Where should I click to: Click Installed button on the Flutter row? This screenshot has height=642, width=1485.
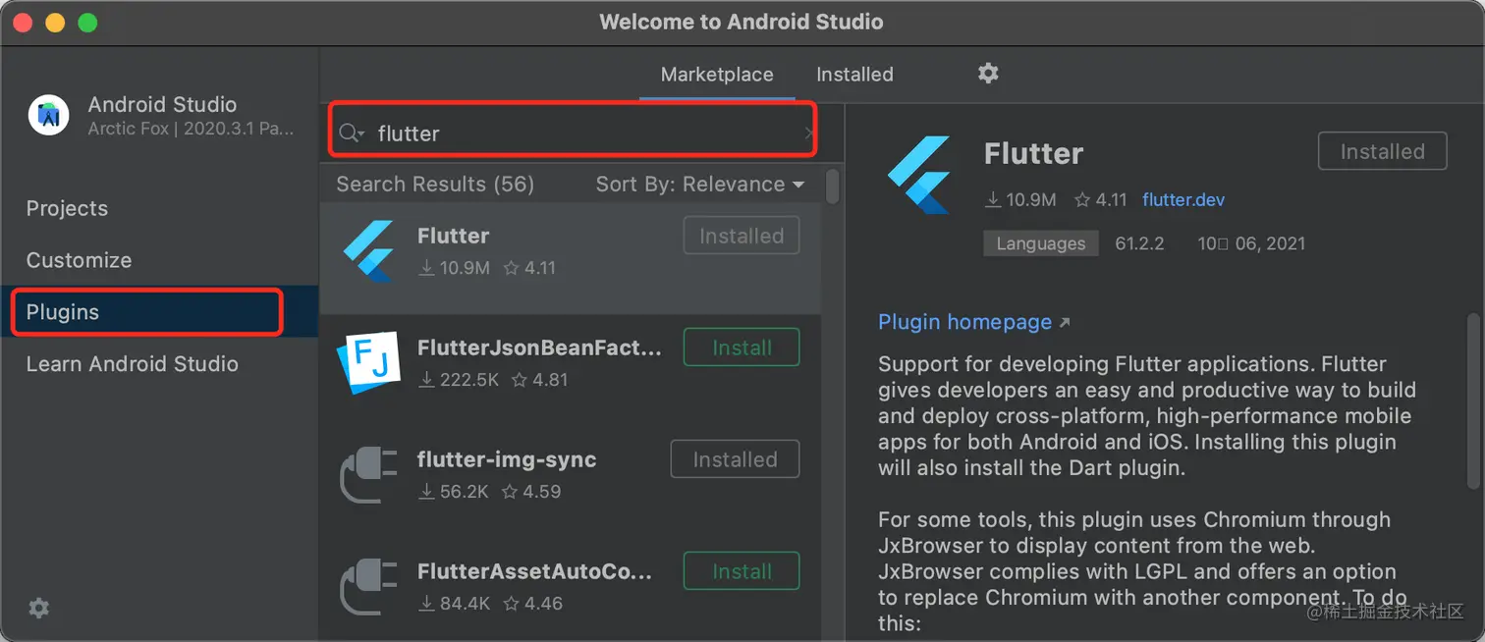(742, 236)
